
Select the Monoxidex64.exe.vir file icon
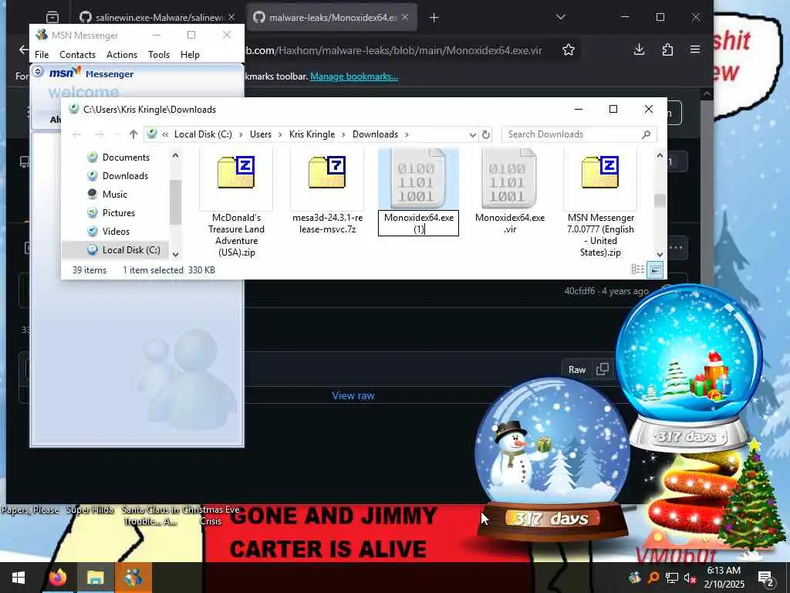(509, 178)
